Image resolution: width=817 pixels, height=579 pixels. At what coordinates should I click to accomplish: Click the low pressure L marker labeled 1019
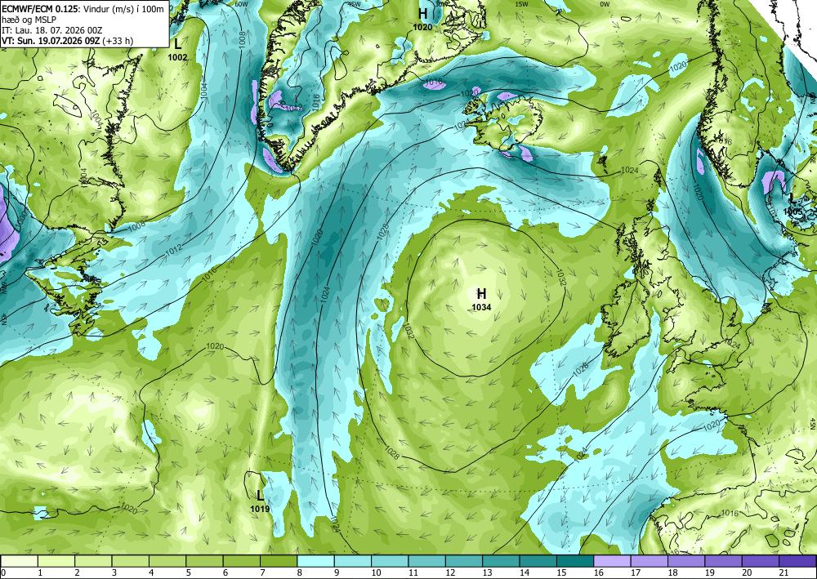[260, 495]
